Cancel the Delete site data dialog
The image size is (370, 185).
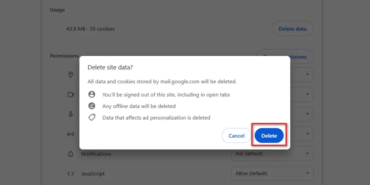click(236, 136)
